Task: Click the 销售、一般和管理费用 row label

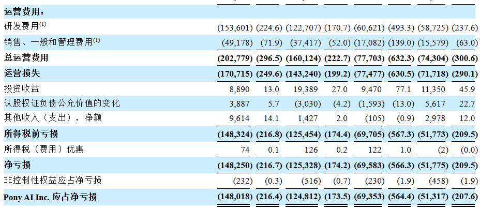Action: pos(52,42)
